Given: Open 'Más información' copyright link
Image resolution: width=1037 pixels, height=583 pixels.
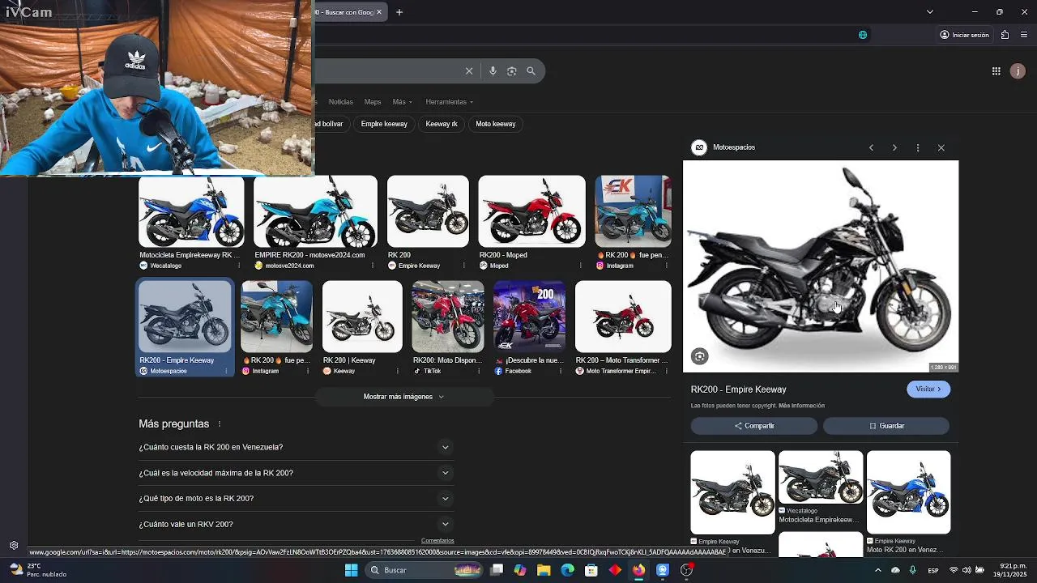Looking at the screenshot, I should tap(800, 406).
